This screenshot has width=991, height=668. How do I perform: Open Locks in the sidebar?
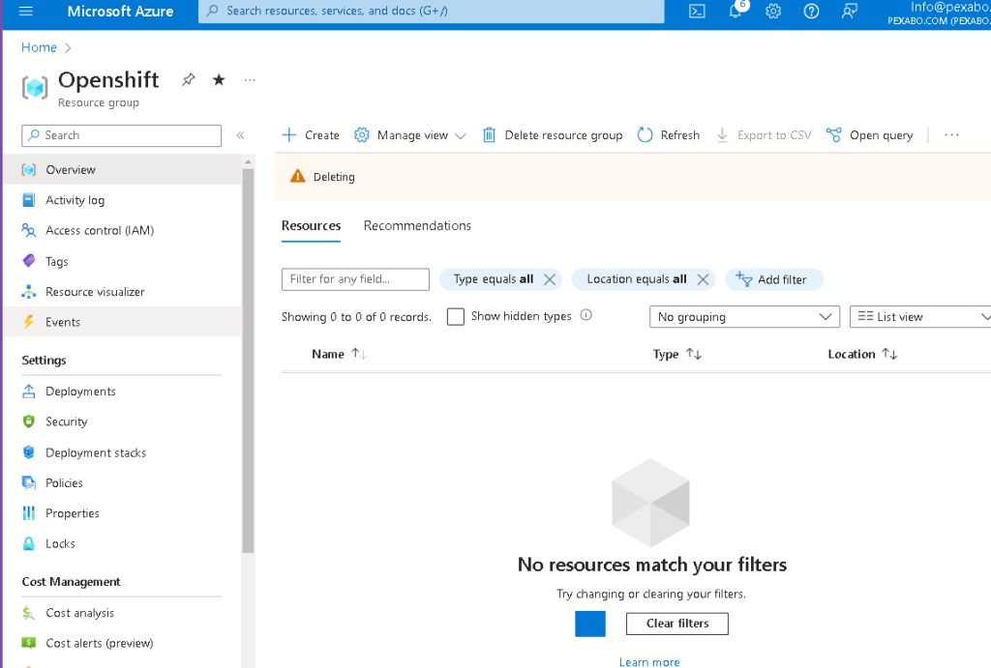click(122, 543)
